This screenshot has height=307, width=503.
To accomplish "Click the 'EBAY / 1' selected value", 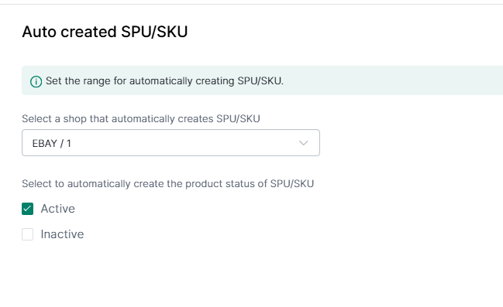I will [x=52, y=143].
